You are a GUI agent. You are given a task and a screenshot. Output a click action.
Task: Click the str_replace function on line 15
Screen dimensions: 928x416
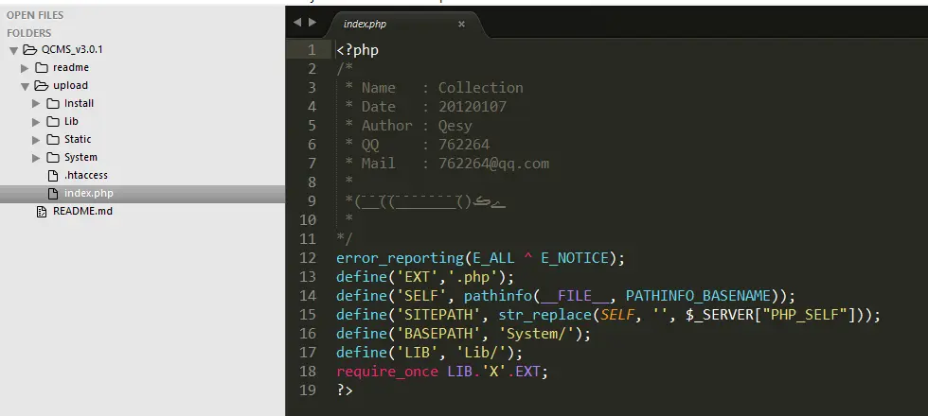point(544,315)
